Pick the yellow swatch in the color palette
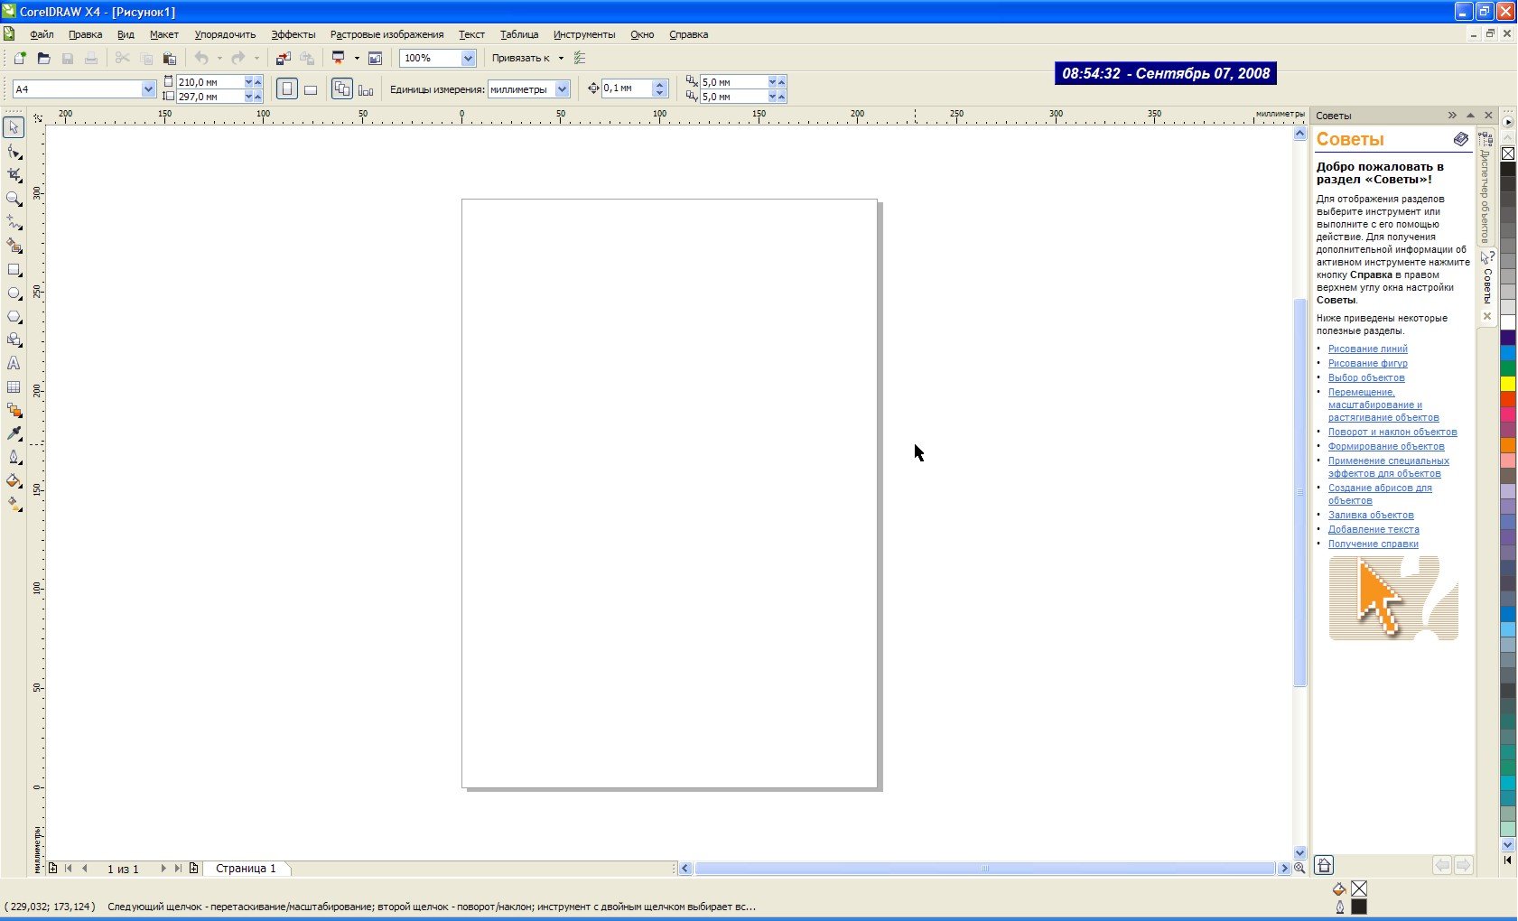This screenshot has width=1518, height=921. (1507, 384)
